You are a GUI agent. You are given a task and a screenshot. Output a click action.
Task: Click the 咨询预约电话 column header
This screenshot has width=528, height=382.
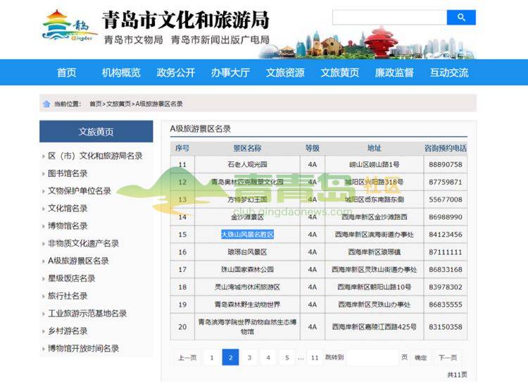coord(445,148)
